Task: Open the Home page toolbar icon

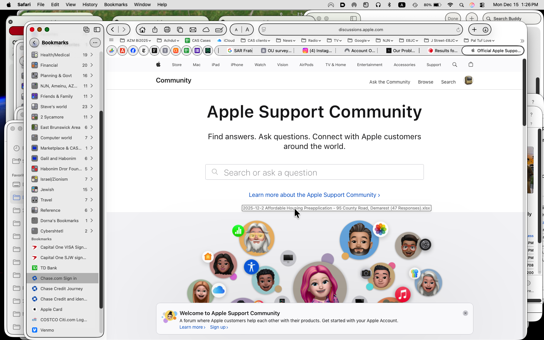Action: pos(142,30)
